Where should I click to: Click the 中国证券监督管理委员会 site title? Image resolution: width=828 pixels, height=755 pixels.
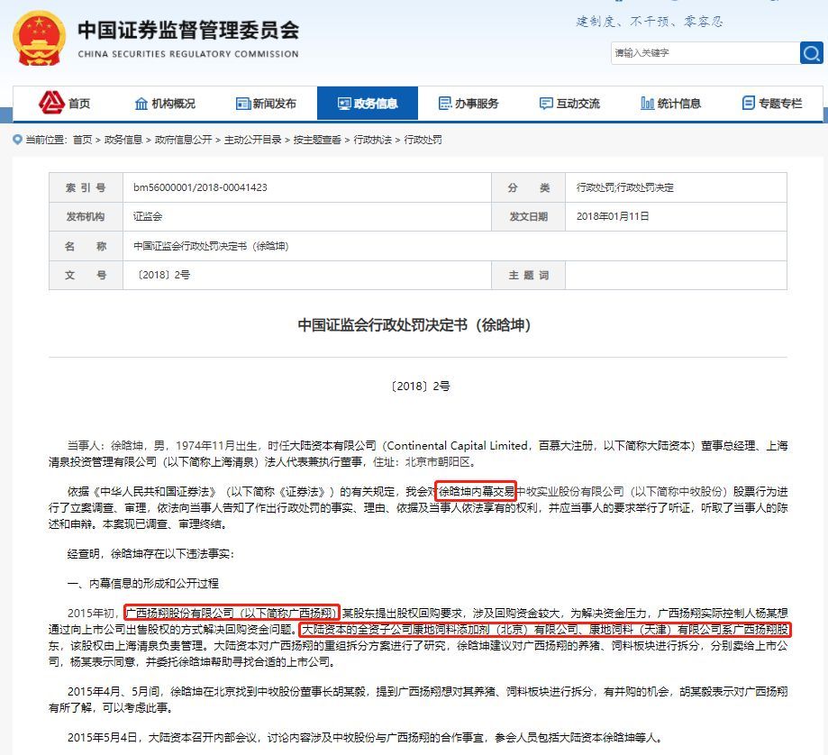[188, 30]
